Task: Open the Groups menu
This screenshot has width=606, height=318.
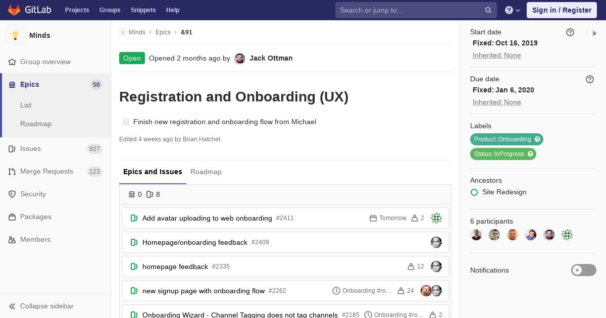Action: [110, 10]
